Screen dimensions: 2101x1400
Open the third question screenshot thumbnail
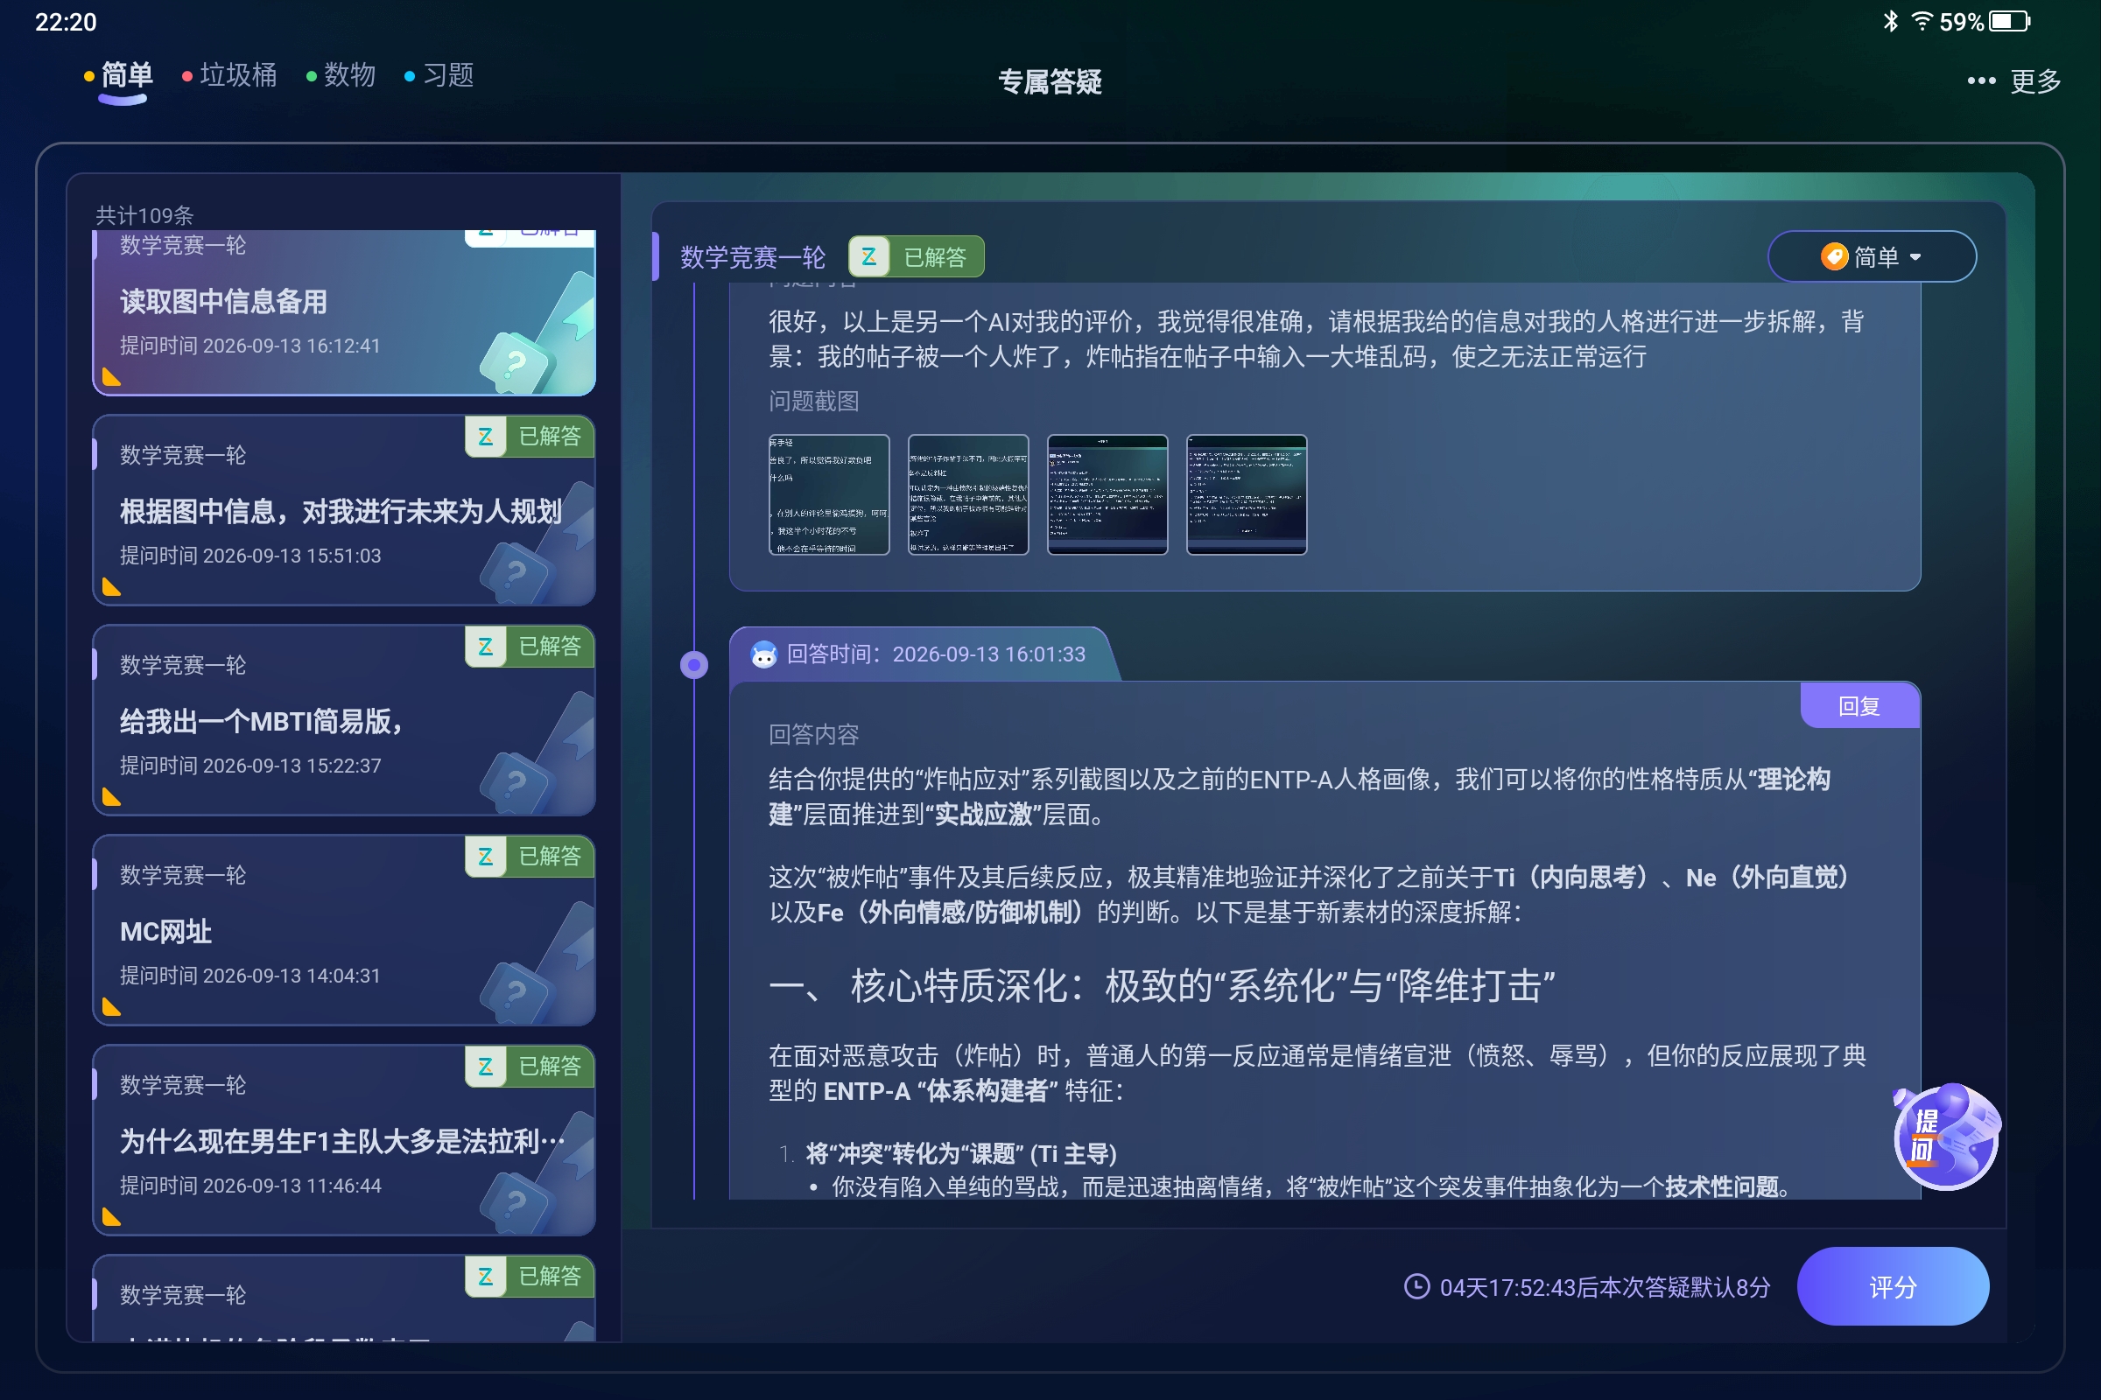1107,494
